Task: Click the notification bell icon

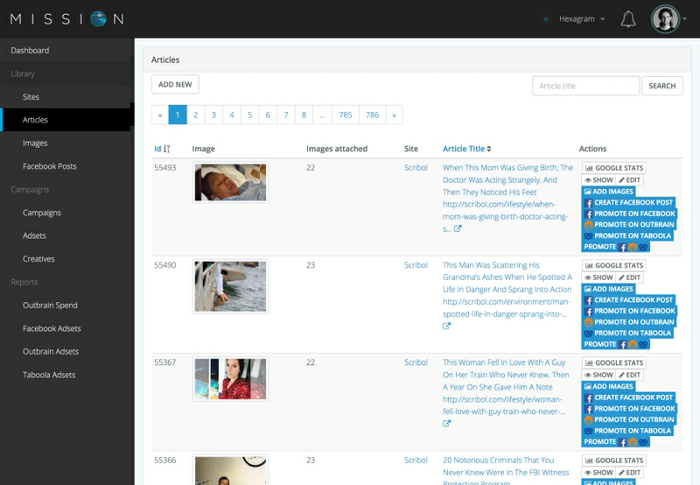Action: pyautogui.click(x=627, y=19)
